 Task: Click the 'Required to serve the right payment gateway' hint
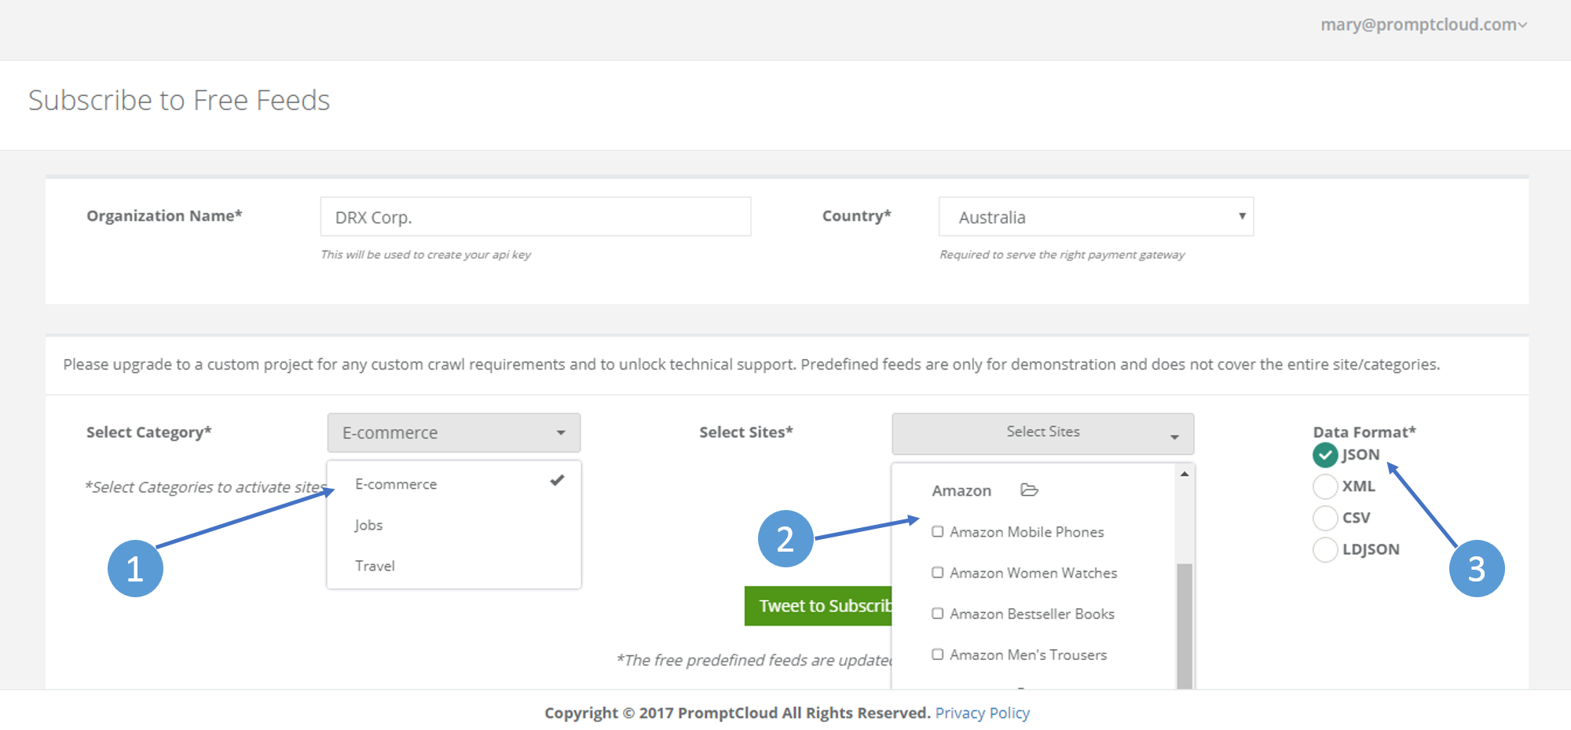point(1062,255)
